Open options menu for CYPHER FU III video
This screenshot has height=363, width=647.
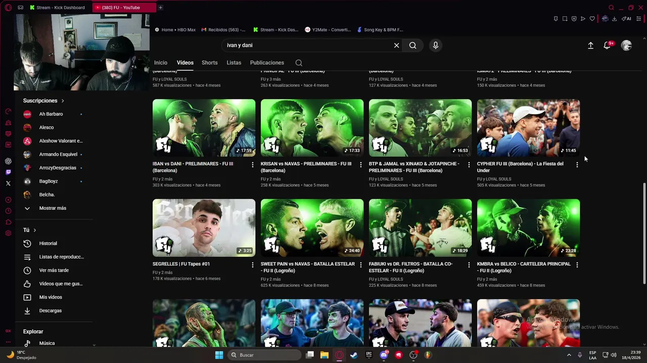pyautogui.click(x=577, y=165)
